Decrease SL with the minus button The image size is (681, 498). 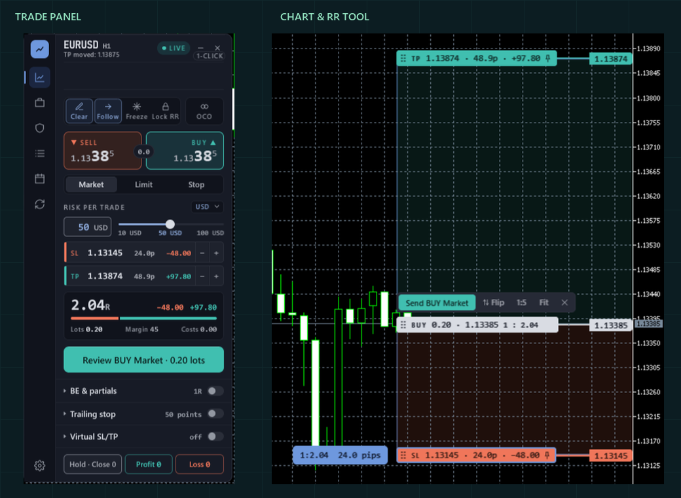pos(202,253)
